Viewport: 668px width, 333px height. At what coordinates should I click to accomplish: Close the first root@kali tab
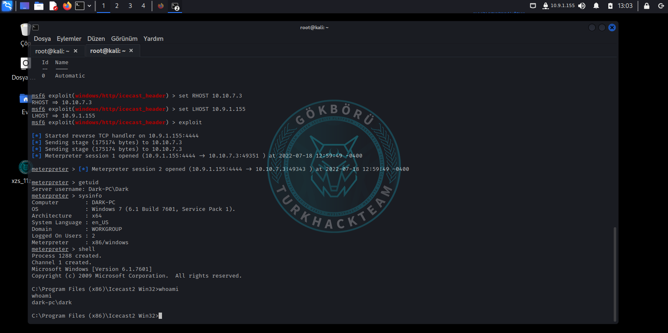point(76,51)
